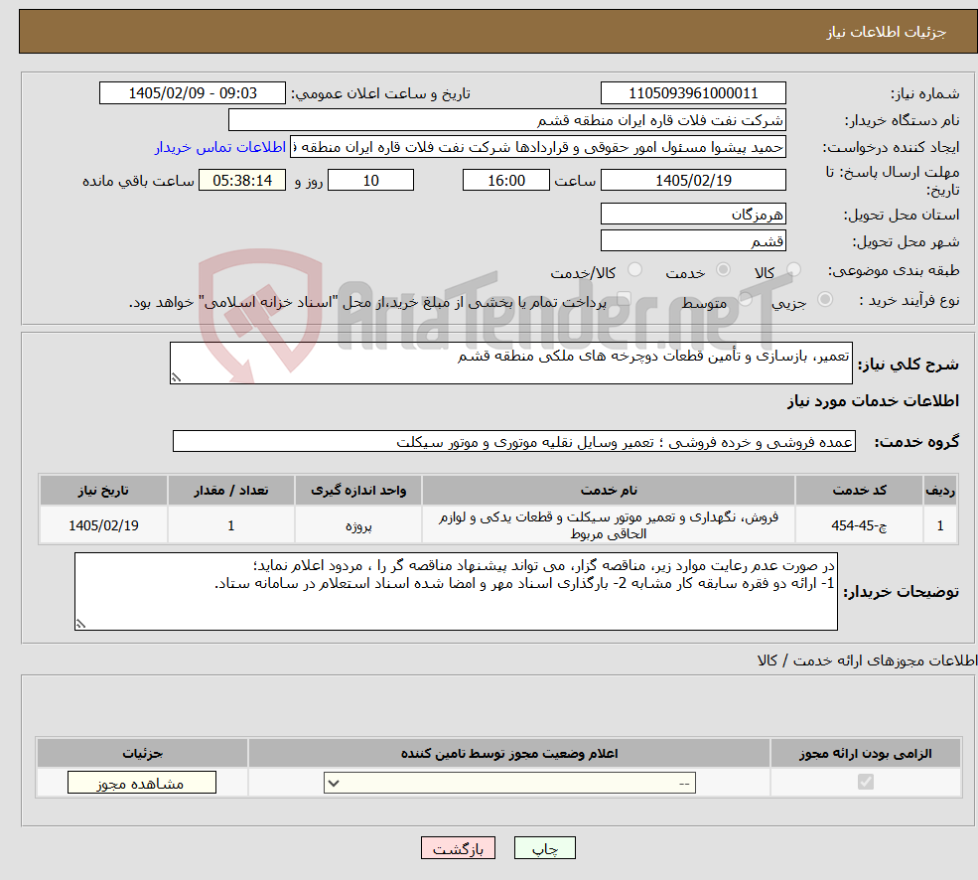Click the city field قشم
Viewport: 978px width, 880px height.
(693, 241)
